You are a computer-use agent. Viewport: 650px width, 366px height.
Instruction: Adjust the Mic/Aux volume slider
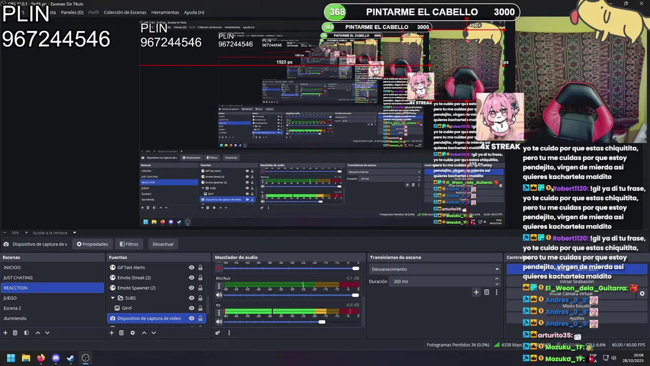coord(291,295)
